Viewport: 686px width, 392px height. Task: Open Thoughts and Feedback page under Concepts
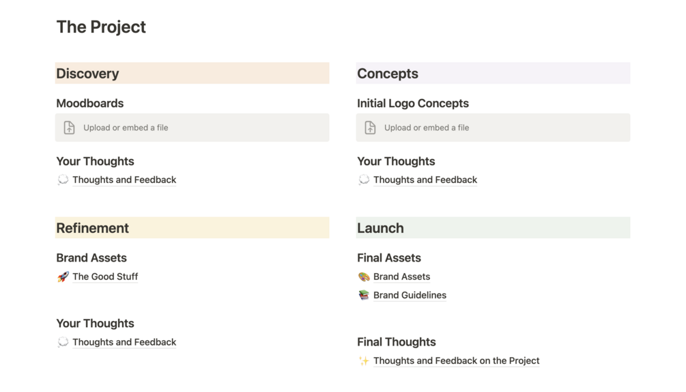(425, 180)
